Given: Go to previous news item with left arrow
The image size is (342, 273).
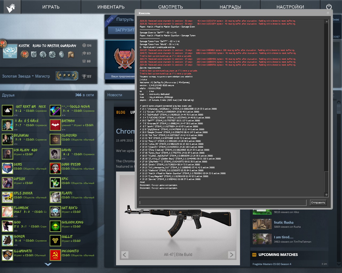Looking at the screenshot, I should (125, 255).
